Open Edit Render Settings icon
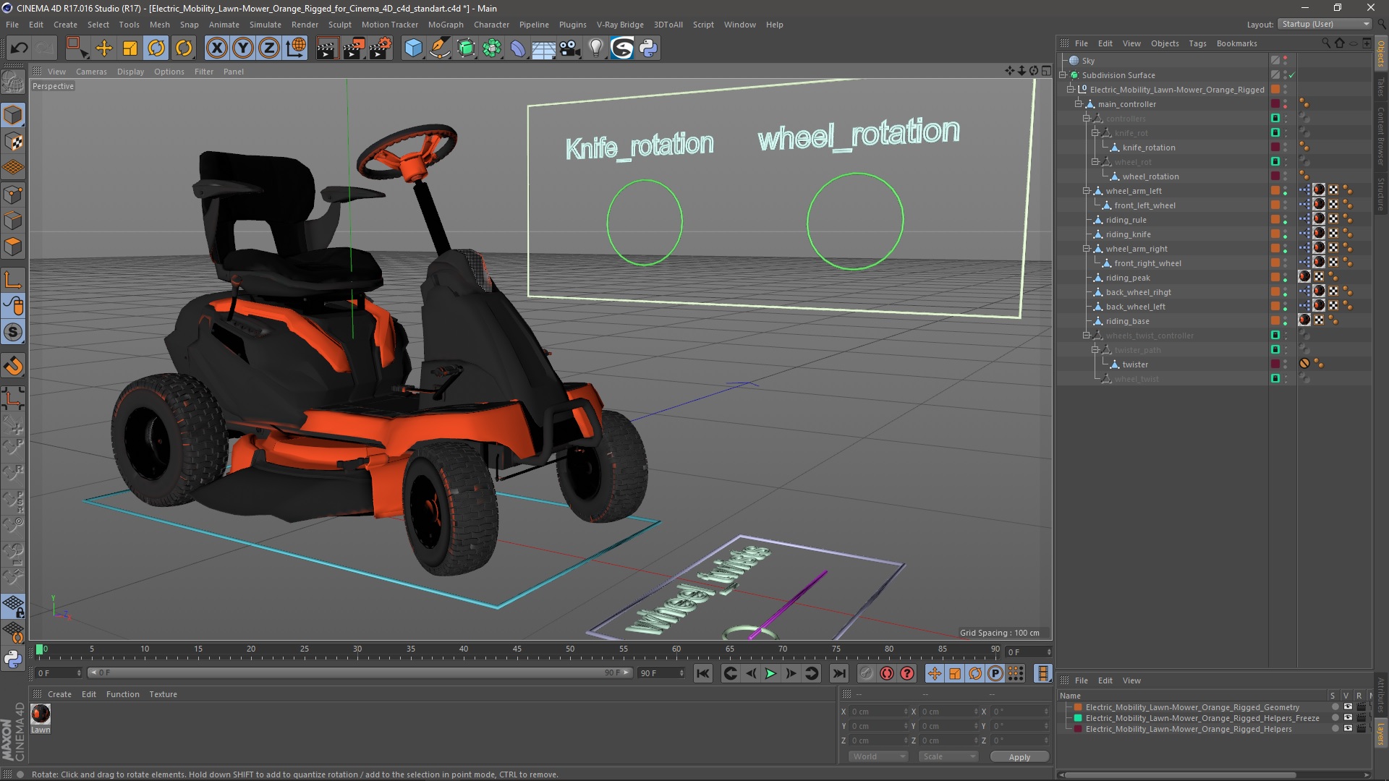The width and height of the screenshot is (1389, 781). [x=381, y=48]
